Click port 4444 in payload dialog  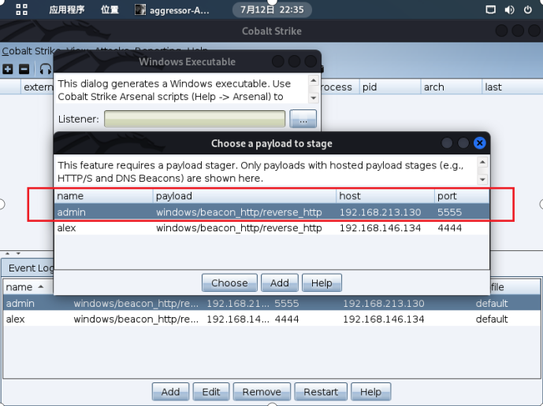(449, 228)
